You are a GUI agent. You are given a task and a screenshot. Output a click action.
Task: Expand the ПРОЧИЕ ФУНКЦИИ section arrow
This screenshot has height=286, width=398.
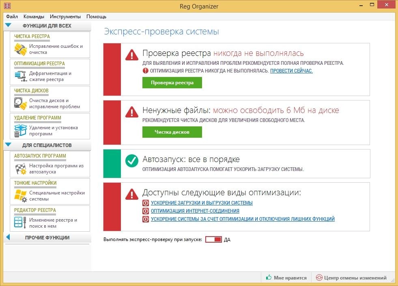[x=8, y=237]
